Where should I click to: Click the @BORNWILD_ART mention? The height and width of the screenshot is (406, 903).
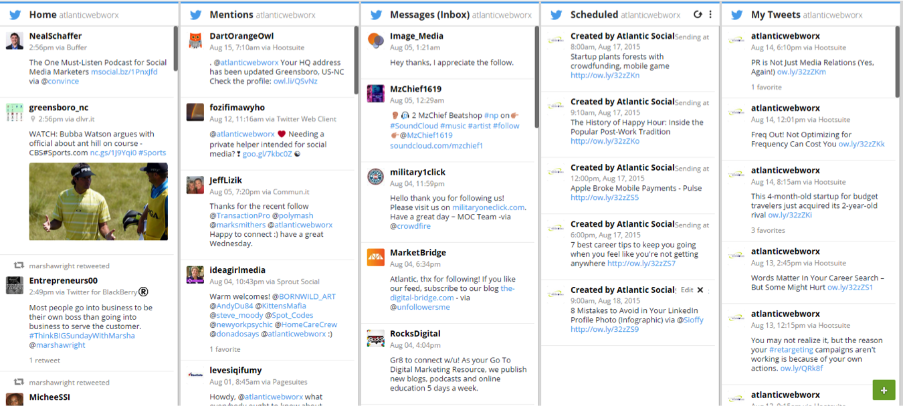(x=304, y=296)
